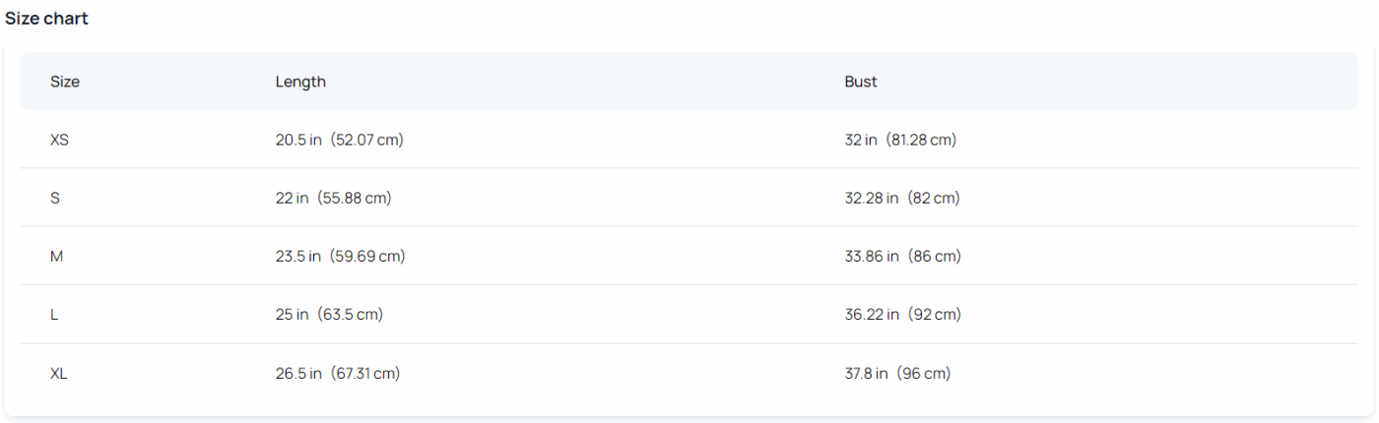Screen dimensions: 1379x423
Task: Select the 25 in (63.5 cm) length value
Action: [x=329, y=315]
